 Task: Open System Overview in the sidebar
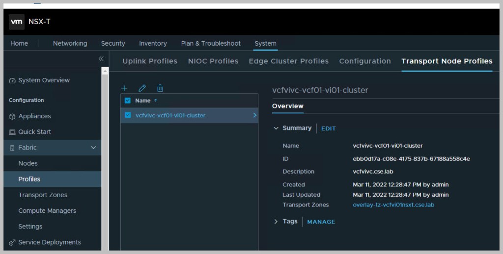44,80
